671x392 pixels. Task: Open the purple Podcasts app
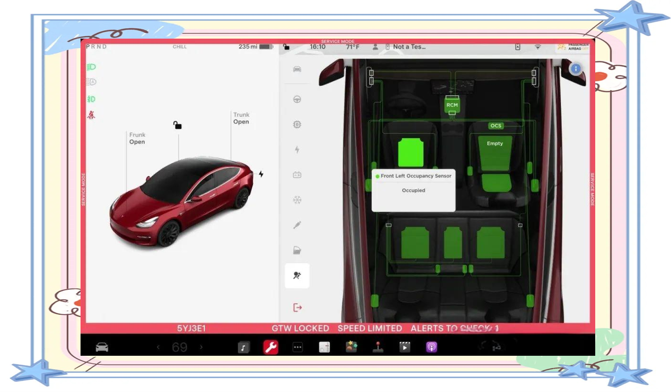click(431, 348)
